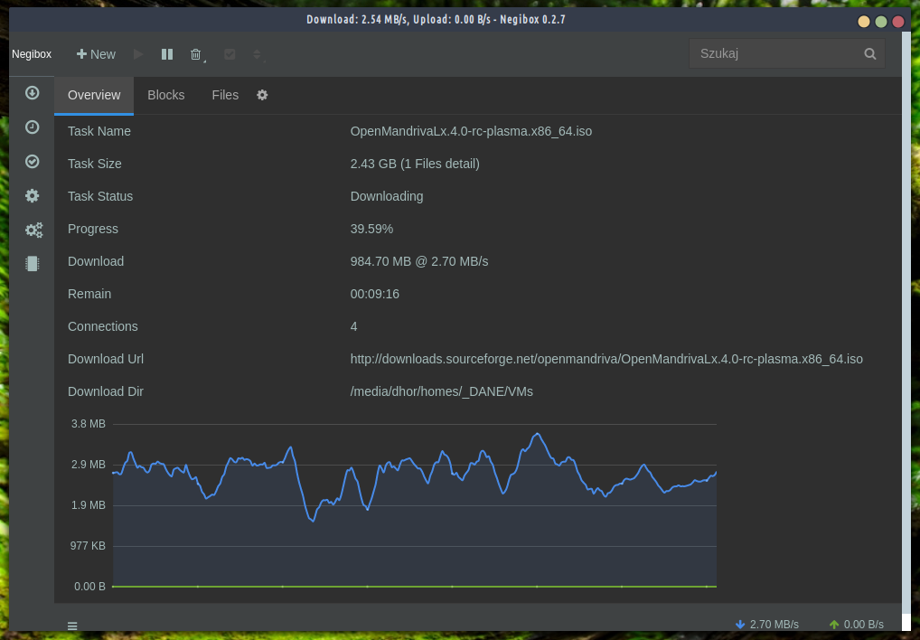Click the Progress label

(x=93, y=229)
